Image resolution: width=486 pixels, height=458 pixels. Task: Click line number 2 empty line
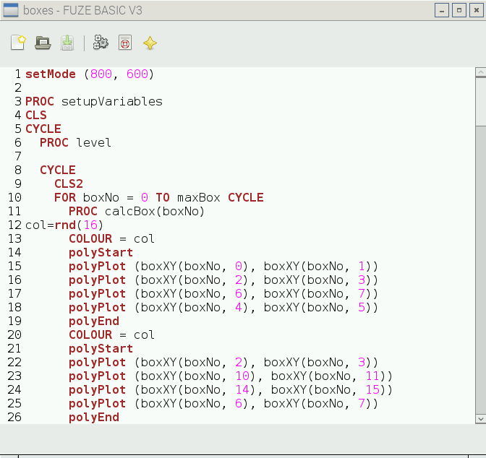point(18,88)
